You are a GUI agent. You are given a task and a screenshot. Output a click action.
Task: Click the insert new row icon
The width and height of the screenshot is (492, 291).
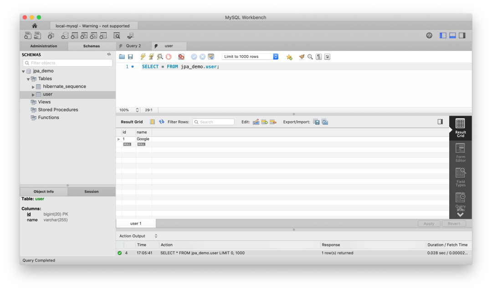[265, 122]
